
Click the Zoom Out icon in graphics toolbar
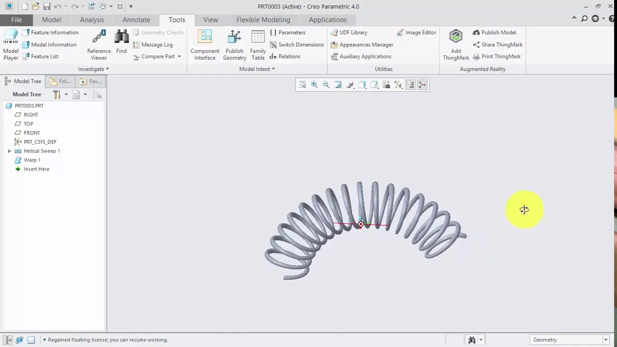pyautogui.click(x=326, y=85)
